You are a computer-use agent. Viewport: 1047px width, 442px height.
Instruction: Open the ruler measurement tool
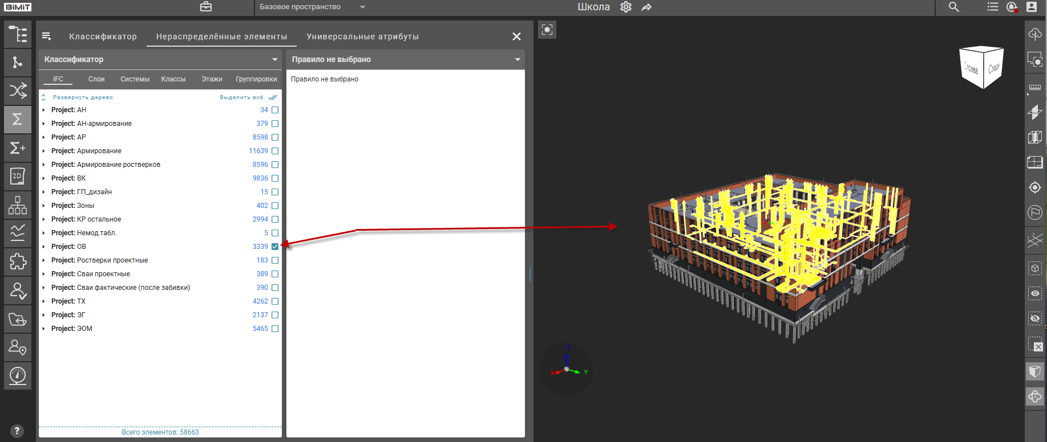(x=1034, y=88)
